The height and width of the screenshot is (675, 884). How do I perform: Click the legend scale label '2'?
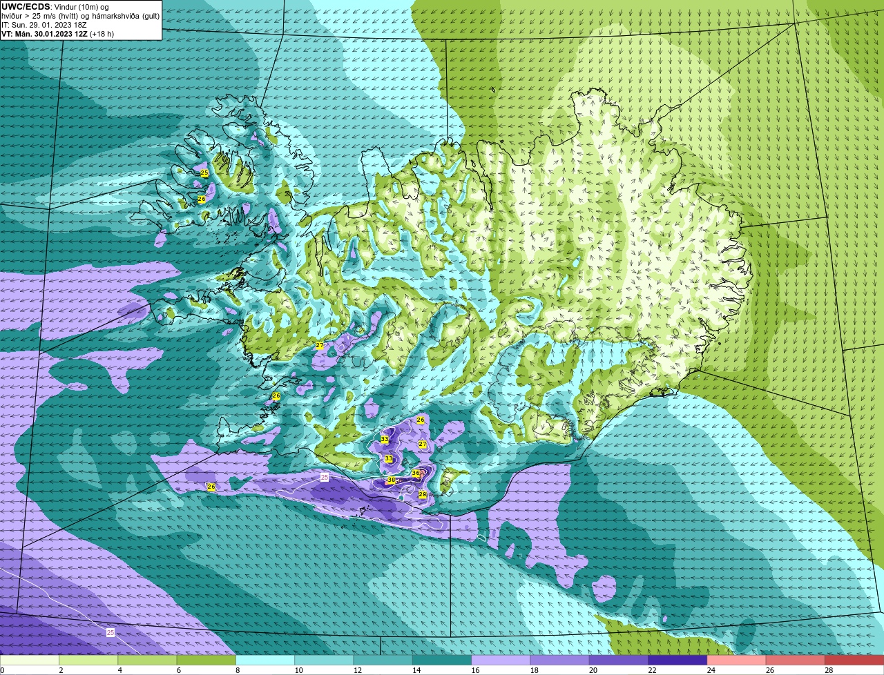click(61, 670)
